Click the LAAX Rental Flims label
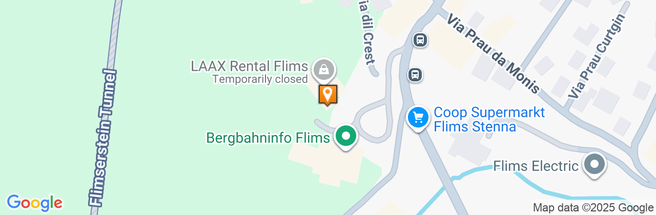The width and height of the screenshot is (656, 215). pos(250,66)
